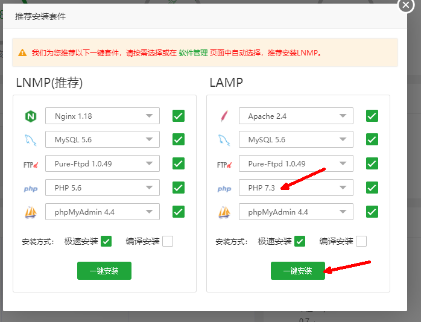Click the PHP logo icon in LNMP
The width and height of the screenshot is (421, 322).
point(31,188)
